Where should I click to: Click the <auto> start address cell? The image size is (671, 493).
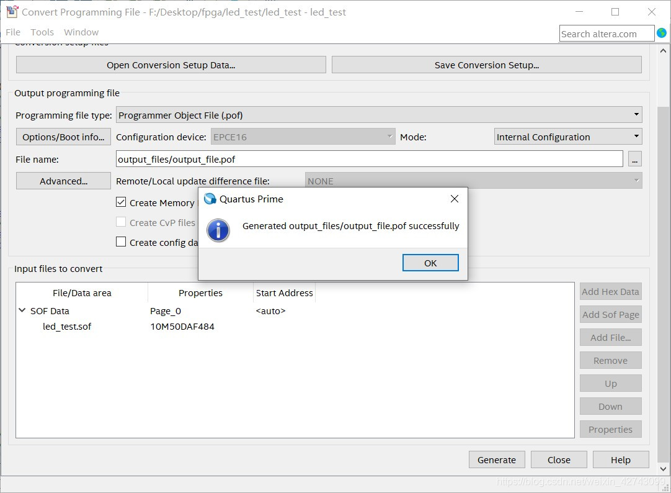tap(270, 311)
